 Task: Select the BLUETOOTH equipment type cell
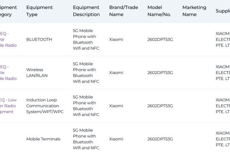(39, 39)
